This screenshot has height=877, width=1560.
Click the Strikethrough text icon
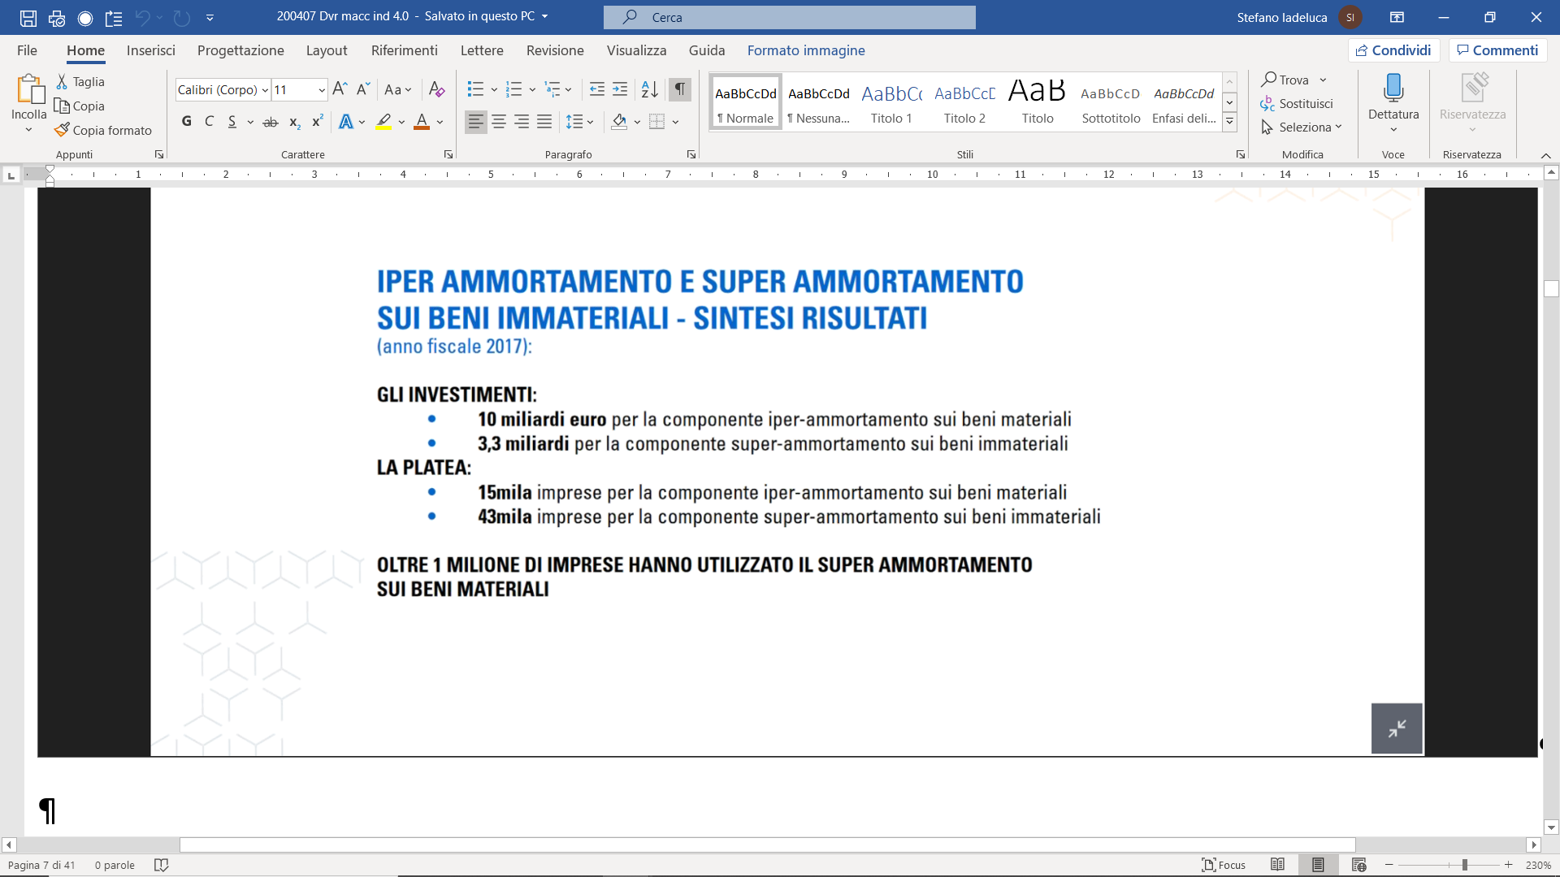point(271,122)
